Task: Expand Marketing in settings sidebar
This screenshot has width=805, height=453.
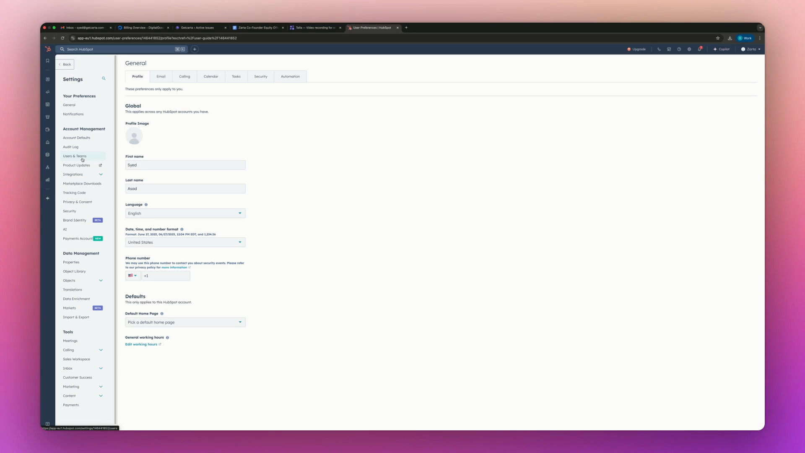Action: click(x=101, y=387)
